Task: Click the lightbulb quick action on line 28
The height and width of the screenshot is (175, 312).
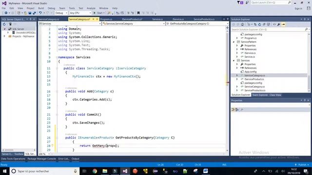Action: 53,146
